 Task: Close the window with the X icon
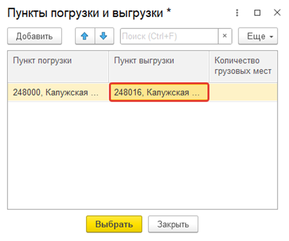(x=277, y=13)
